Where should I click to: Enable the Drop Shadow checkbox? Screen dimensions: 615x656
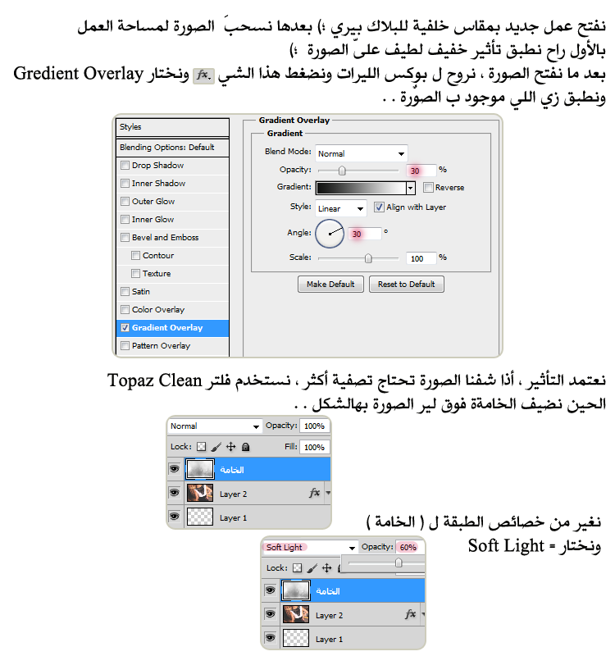125,166
